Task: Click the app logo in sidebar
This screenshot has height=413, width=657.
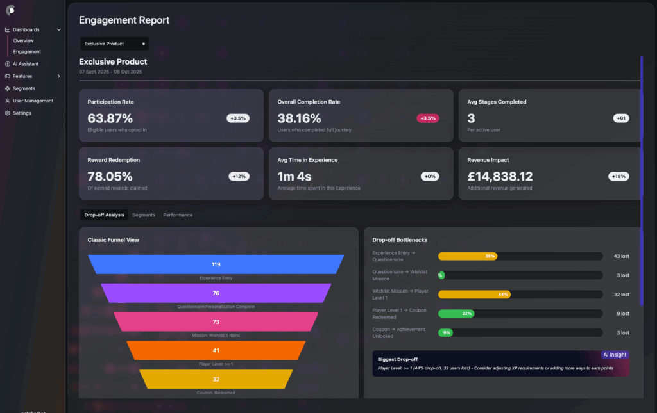Action: point(10,10)
